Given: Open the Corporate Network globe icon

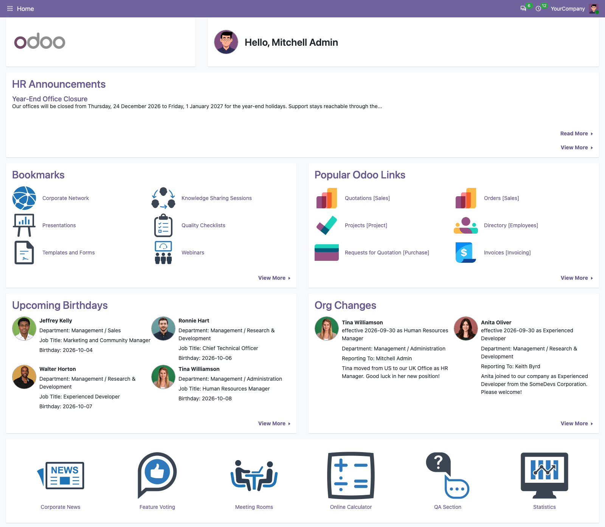Looking at the screenshot, I should click(x=24, y=198).
